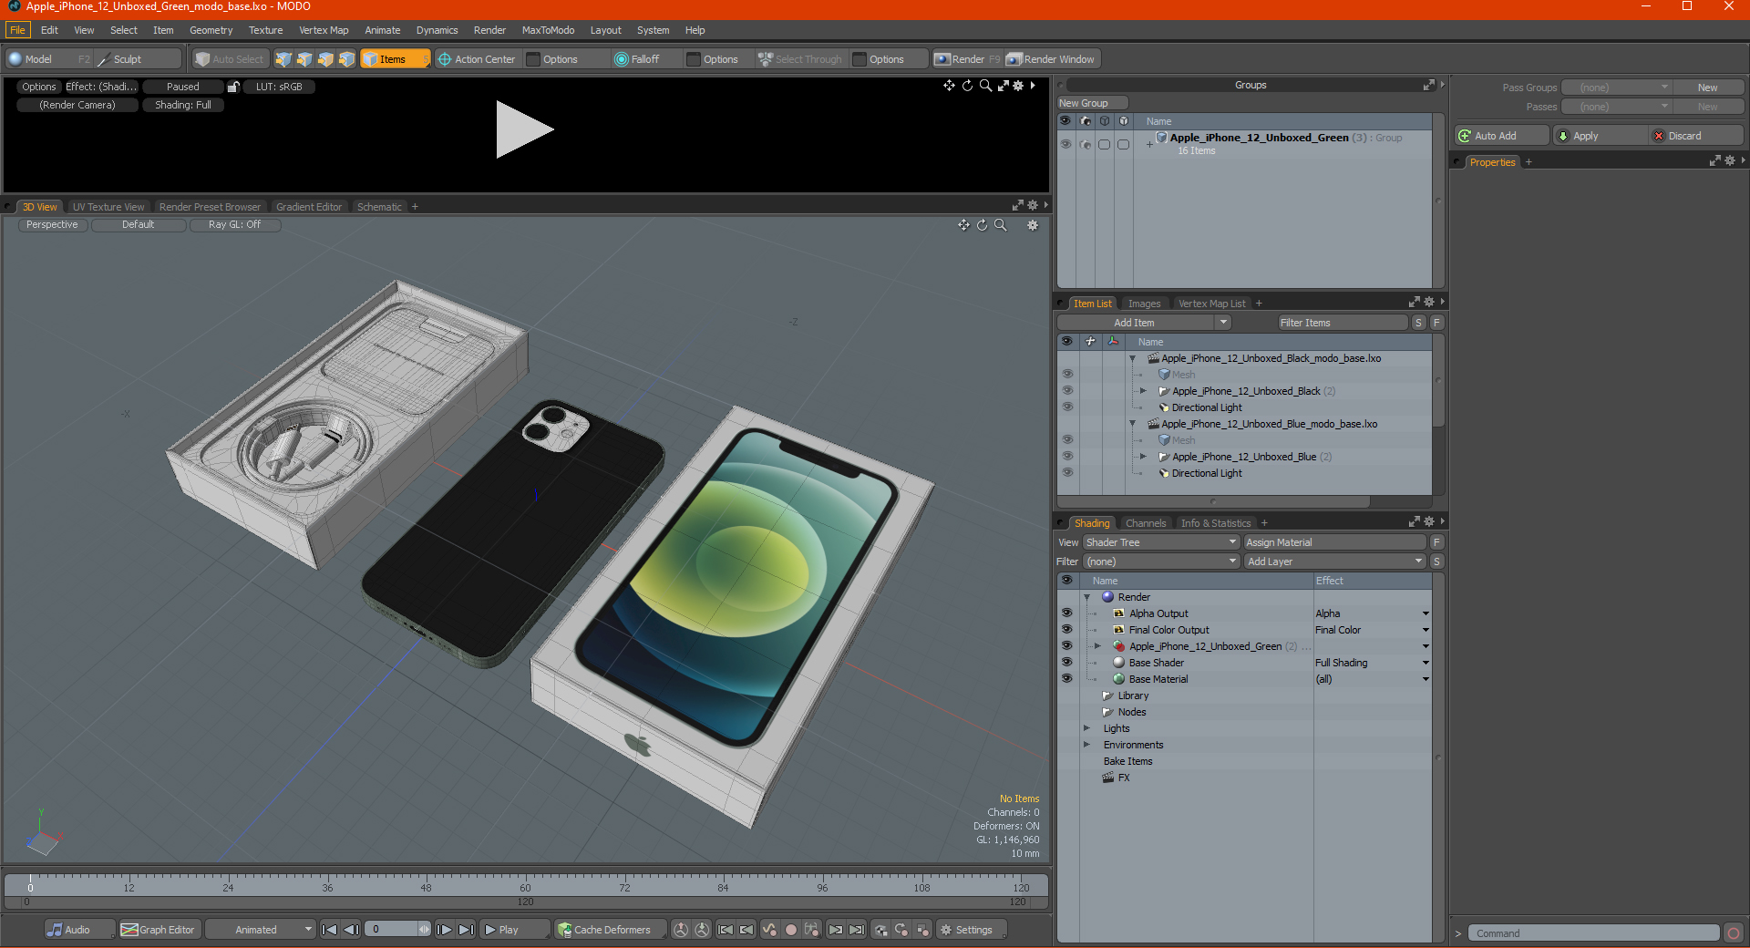Click the Discard button
Image resolution: width=1750 pixels, height=948 pixels.
(1696, 136)
